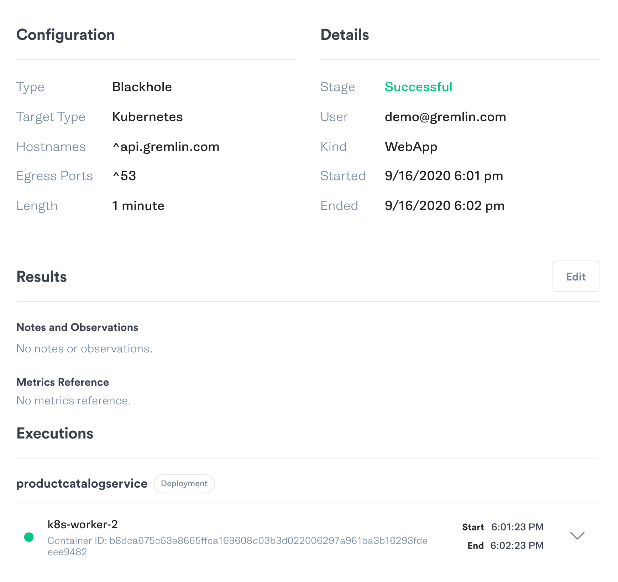Click the green status dot for k8s-worker-2
Image resolution: width=618 pixels, height=582 pixels.
tap(29, 537)
